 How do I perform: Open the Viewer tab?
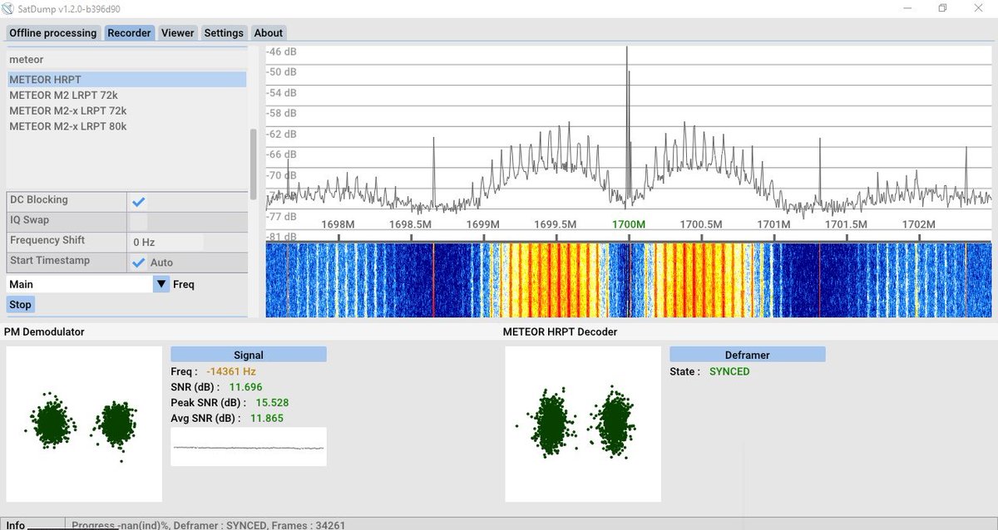[177, 33]
